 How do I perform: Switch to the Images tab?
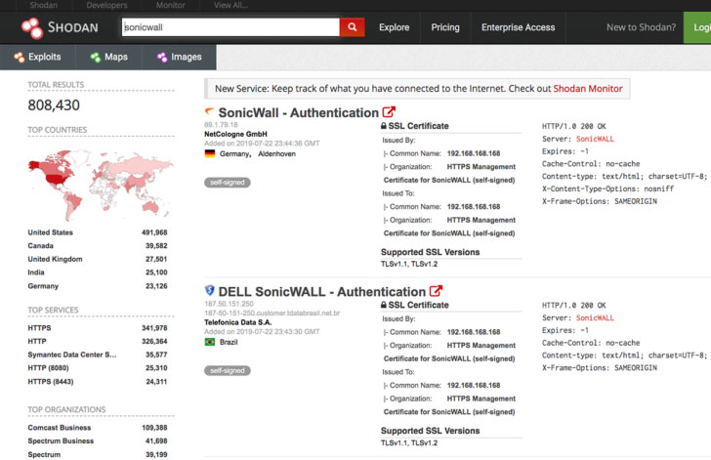coord(180,58)
